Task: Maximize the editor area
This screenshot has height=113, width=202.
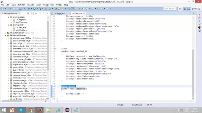Action: tap(193, 13)
